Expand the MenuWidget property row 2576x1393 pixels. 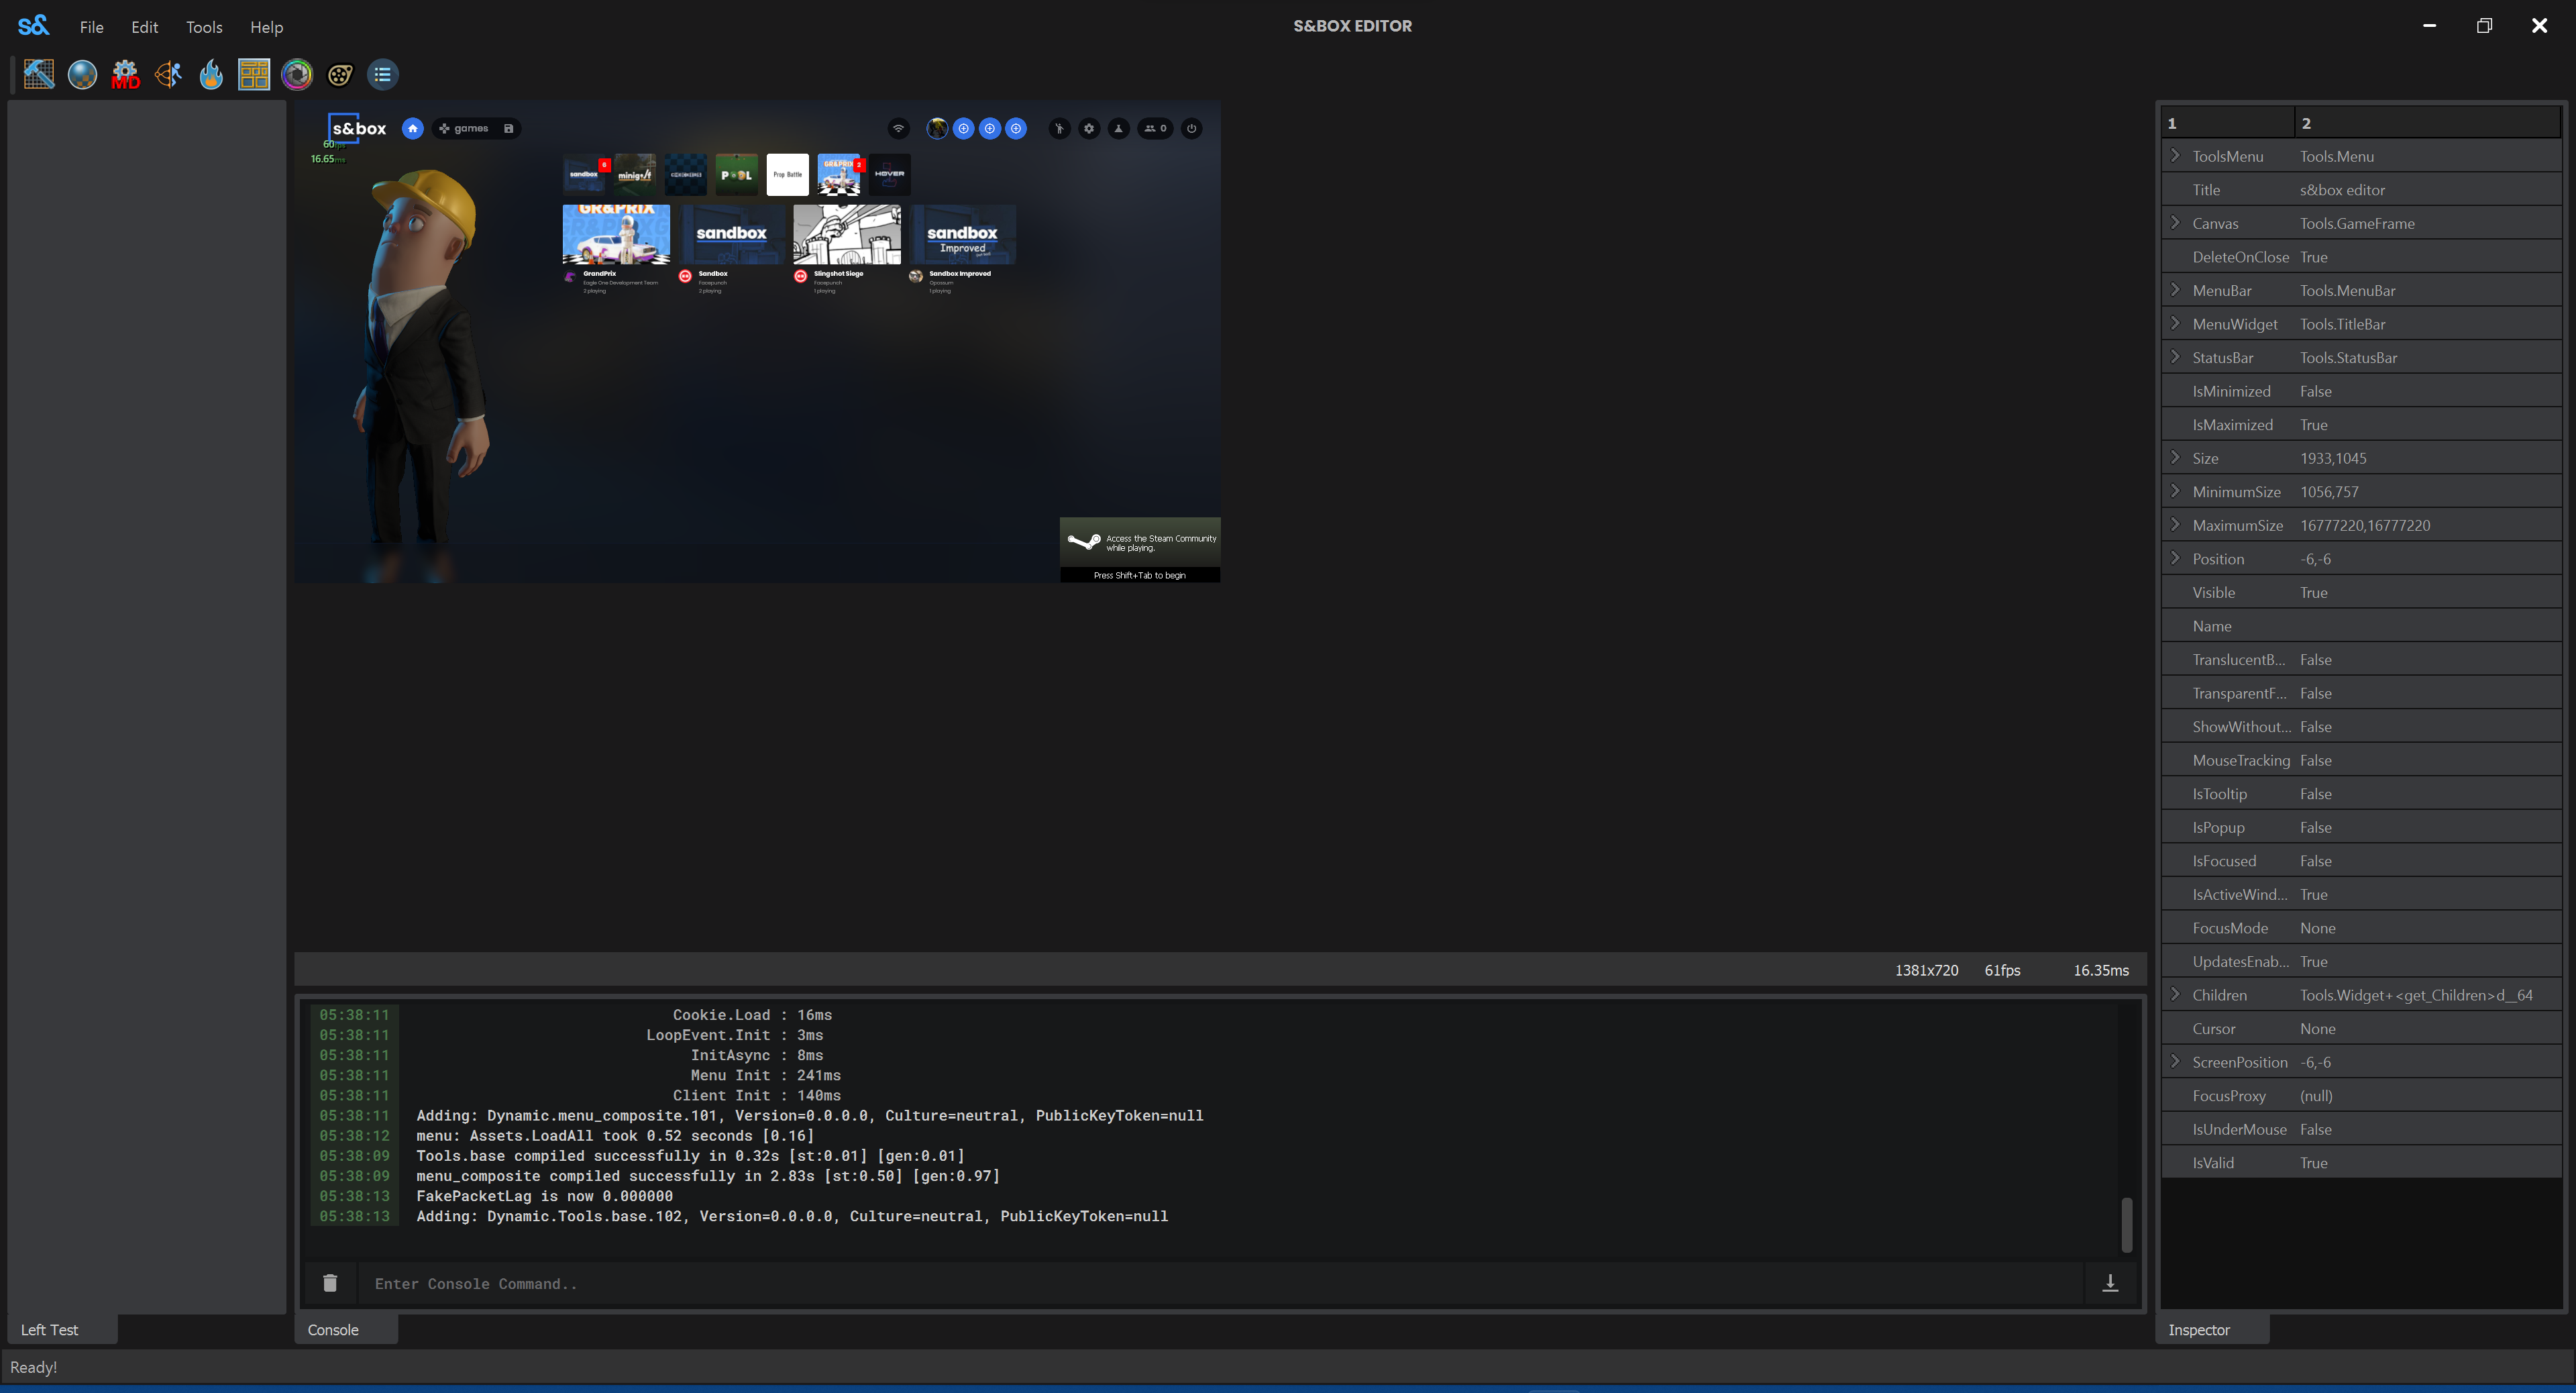point(2176,324)
